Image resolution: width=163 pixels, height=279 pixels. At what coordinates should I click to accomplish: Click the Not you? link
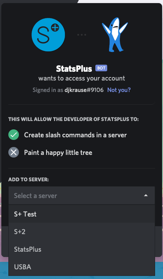tap(119, 90)
